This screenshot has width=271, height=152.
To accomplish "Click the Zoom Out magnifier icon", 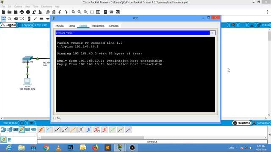I will (86, 12).
